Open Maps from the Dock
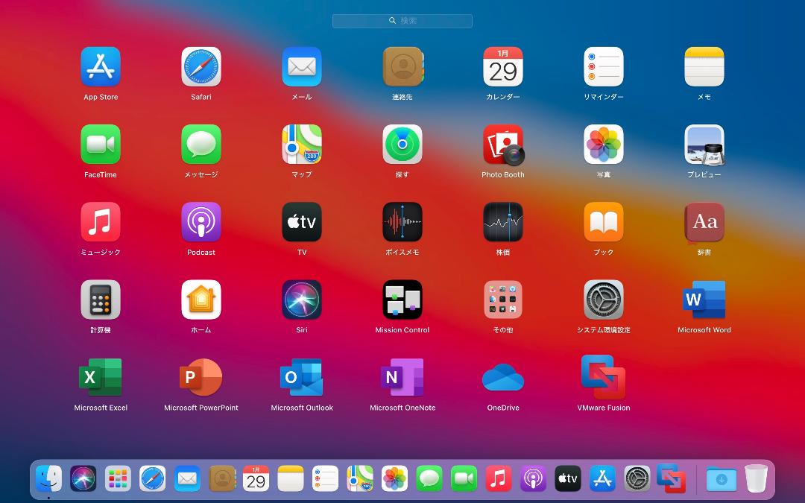This screenshot has width=805, height=503. pyautogui.click(x=360, y=479)
